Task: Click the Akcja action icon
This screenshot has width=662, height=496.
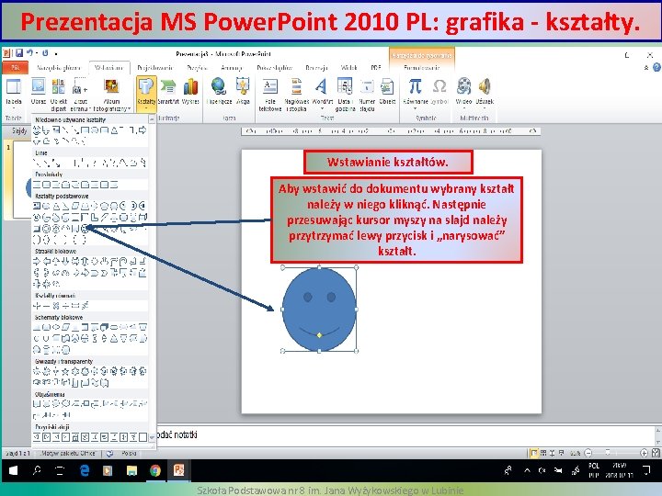Action: coord(243,85)
